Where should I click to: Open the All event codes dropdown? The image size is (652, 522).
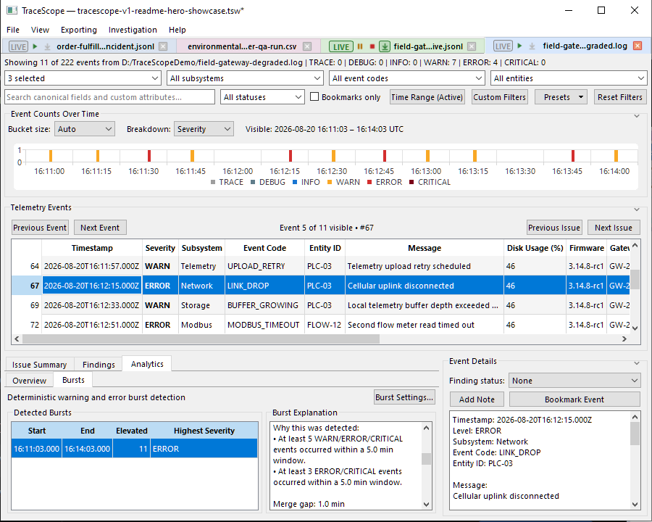(x=407, y=78)
